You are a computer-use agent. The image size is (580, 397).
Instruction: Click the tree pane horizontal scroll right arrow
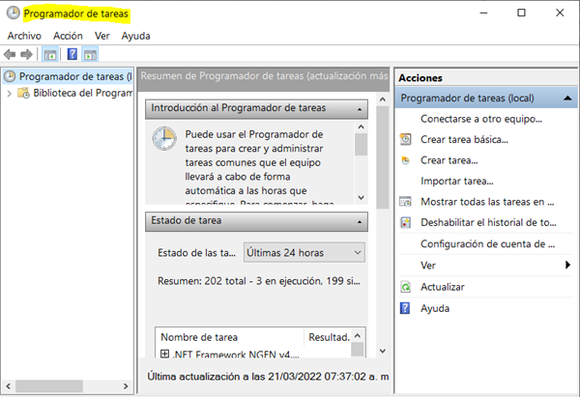coord(126,386)
